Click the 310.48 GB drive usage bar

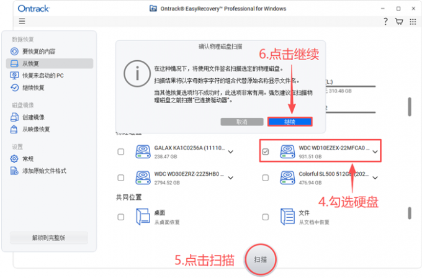(351, 86)
